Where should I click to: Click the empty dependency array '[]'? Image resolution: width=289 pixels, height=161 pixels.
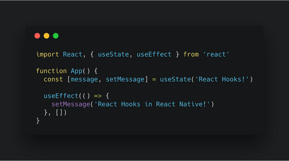click(x=59, y=113)
